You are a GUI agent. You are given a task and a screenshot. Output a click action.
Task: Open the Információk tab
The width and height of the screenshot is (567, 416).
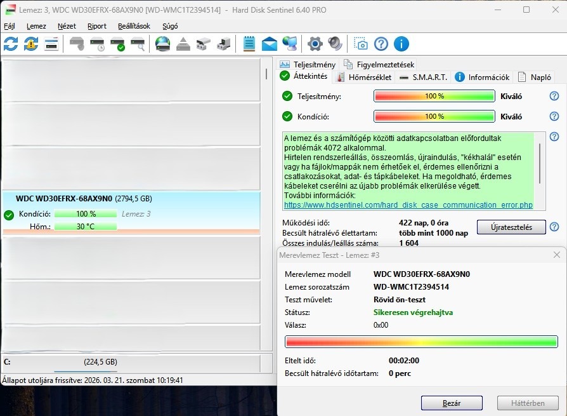(482, 77)
